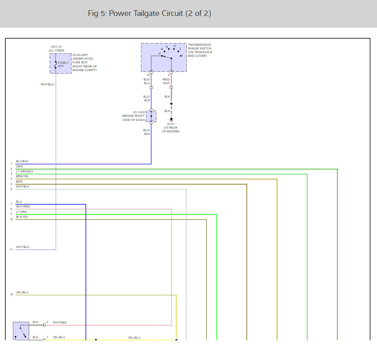377x346 pixels.
Task: Click the BLU wire label at line 7
Action: [19, 202]
